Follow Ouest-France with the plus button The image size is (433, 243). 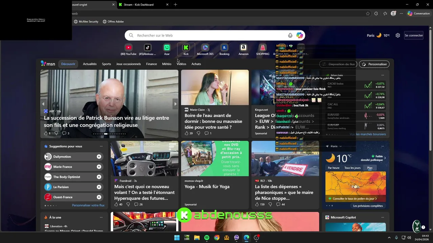[x=99, y=197]
